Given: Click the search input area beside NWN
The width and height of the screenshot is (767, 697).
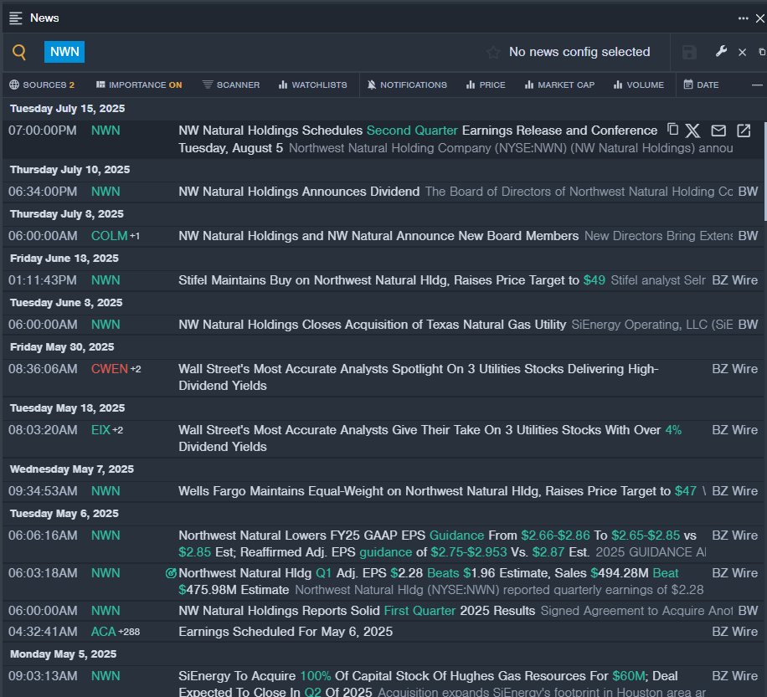Looking at the screenshot, I should [284, 52].
